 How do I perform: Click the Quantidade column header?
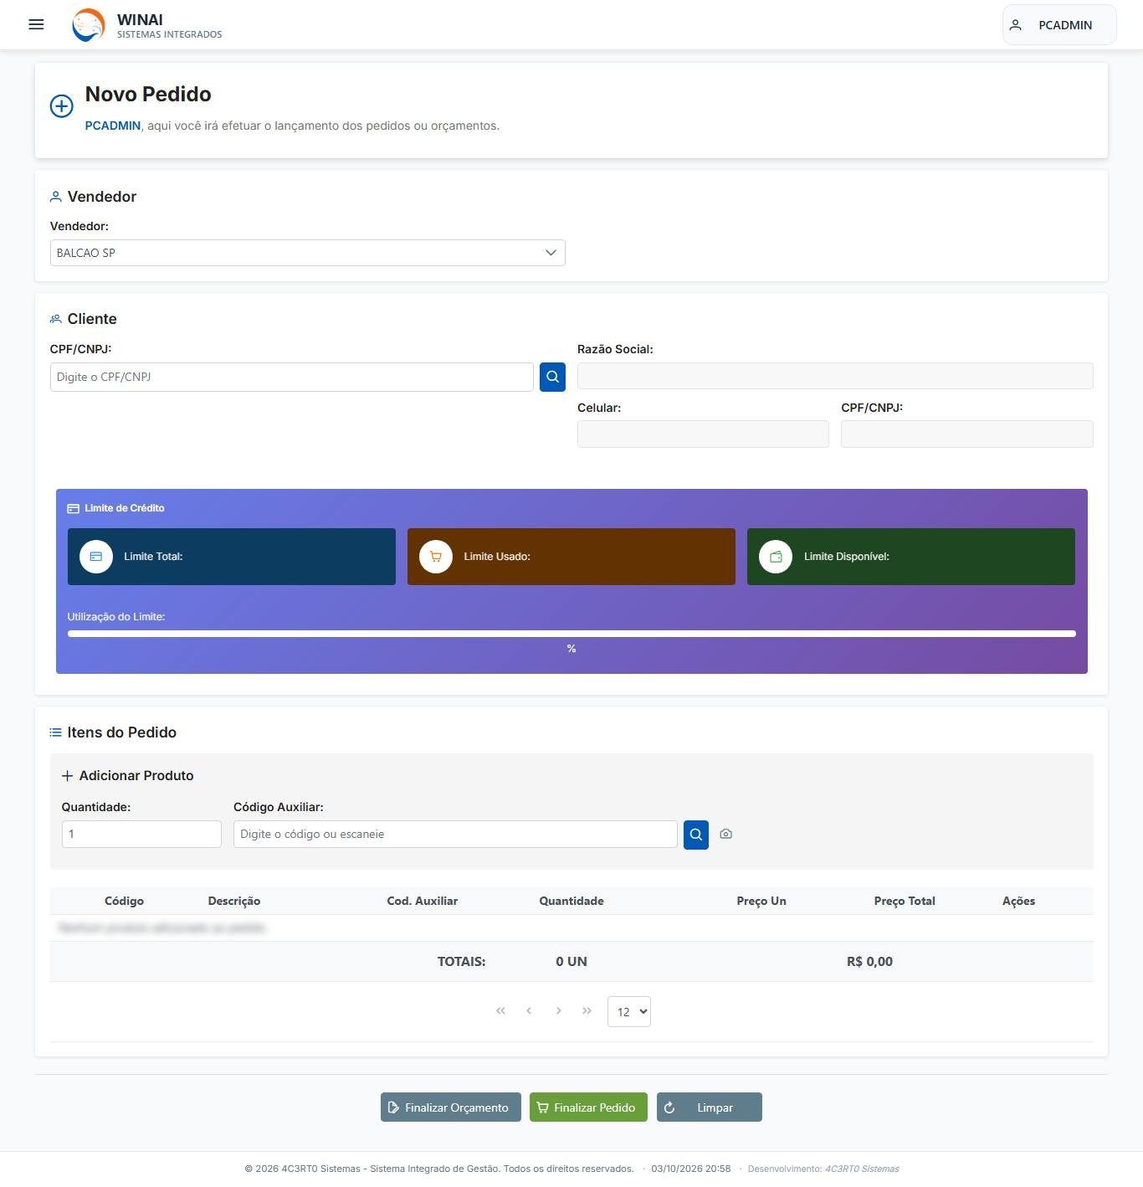click(x=571, y=902)
